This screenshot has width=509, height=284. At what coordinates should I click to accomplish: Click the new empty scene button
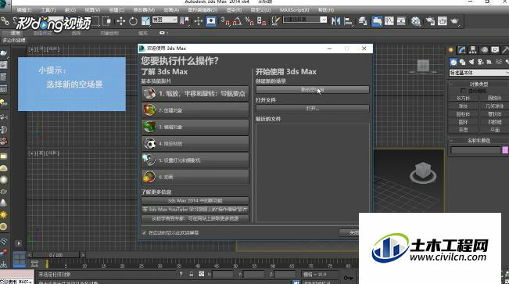[313, 90]
